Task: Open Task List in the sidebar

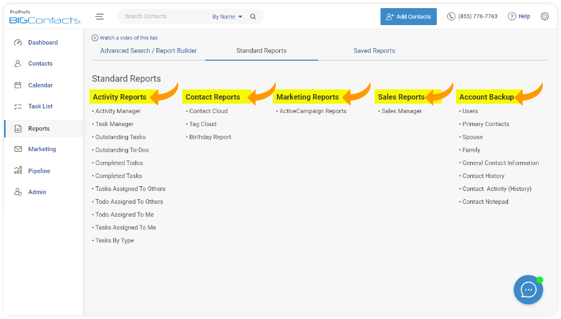Action: (41, 106)
